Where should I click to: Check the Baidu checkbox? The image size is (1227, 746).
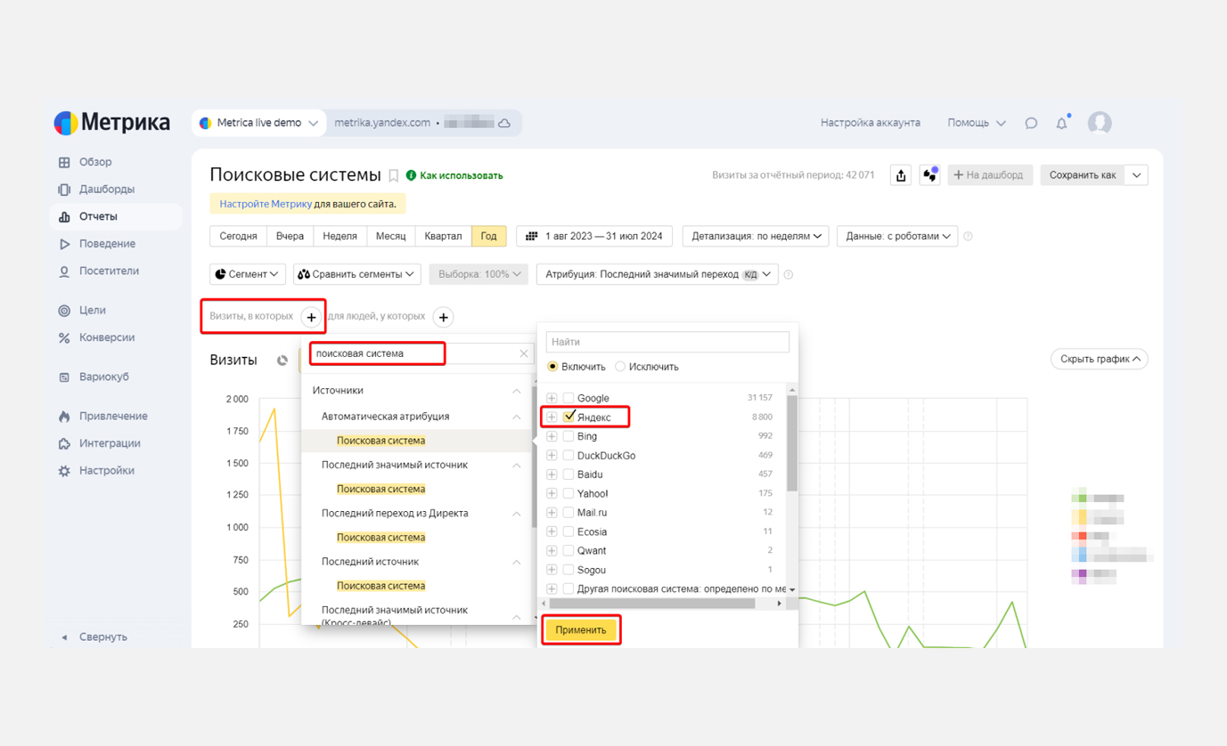point(569,474)
